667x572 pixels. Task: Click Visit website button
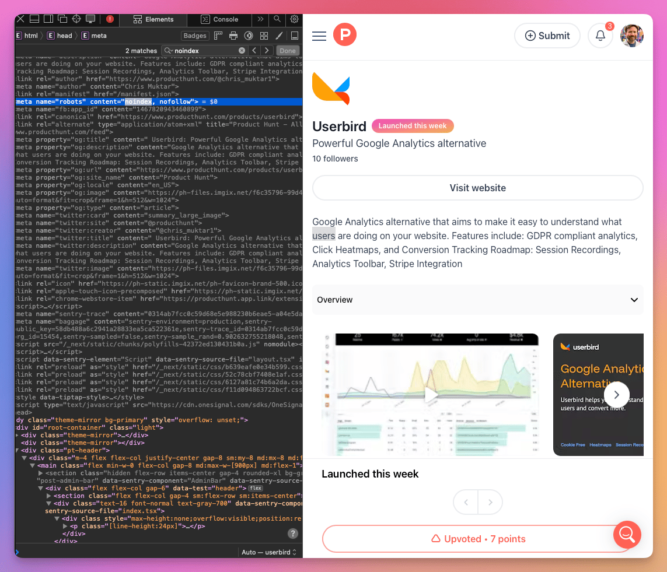point(478,188)
